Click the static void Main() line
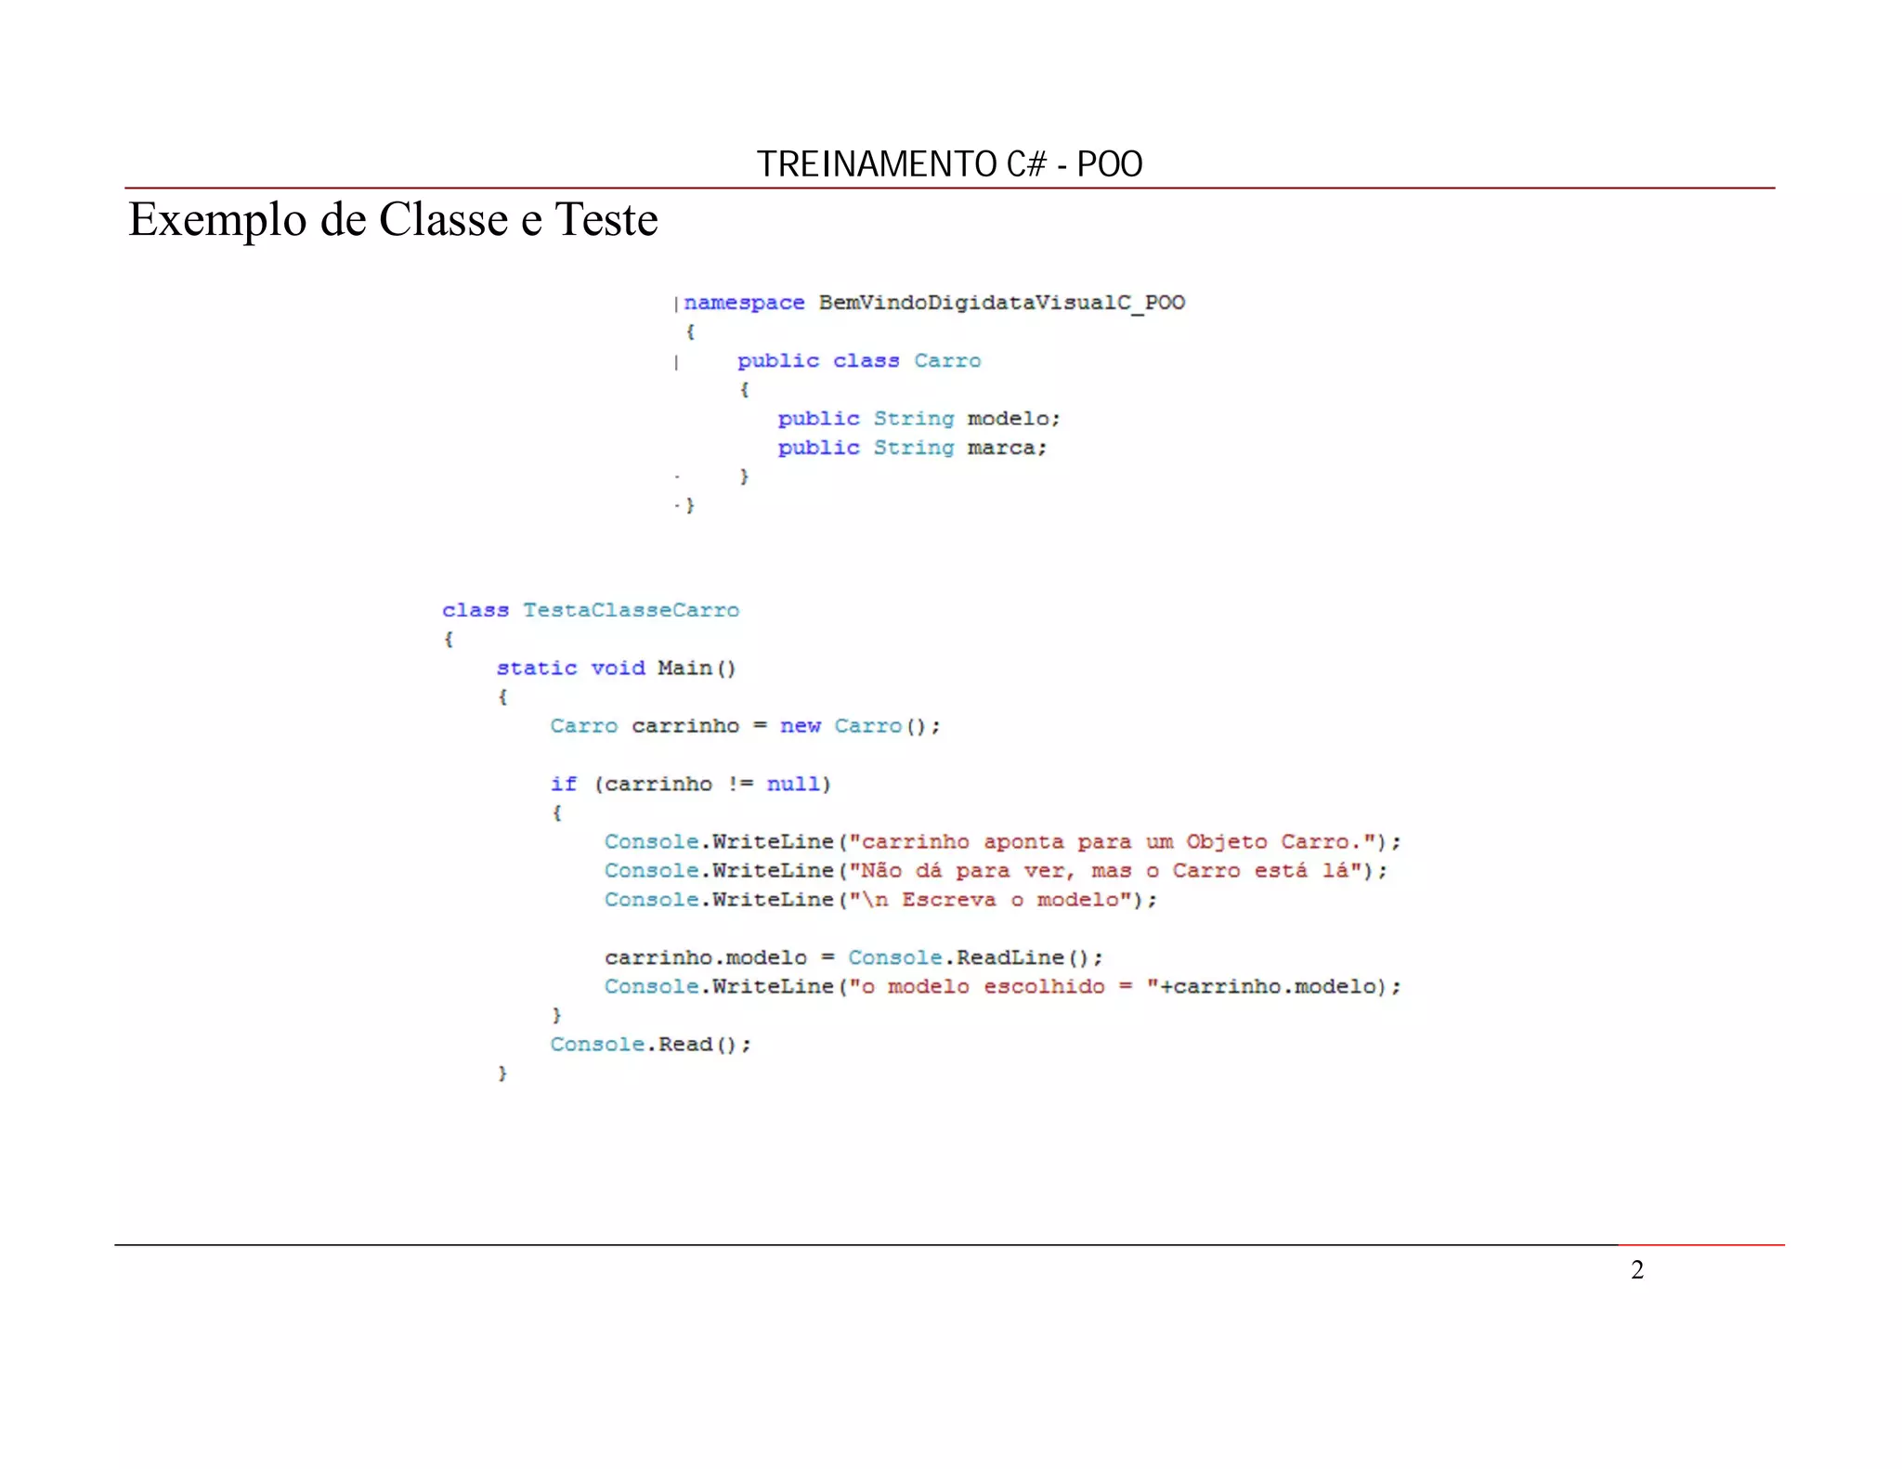Viewport: 1902px width, 1469px height. tap(616, 668)
